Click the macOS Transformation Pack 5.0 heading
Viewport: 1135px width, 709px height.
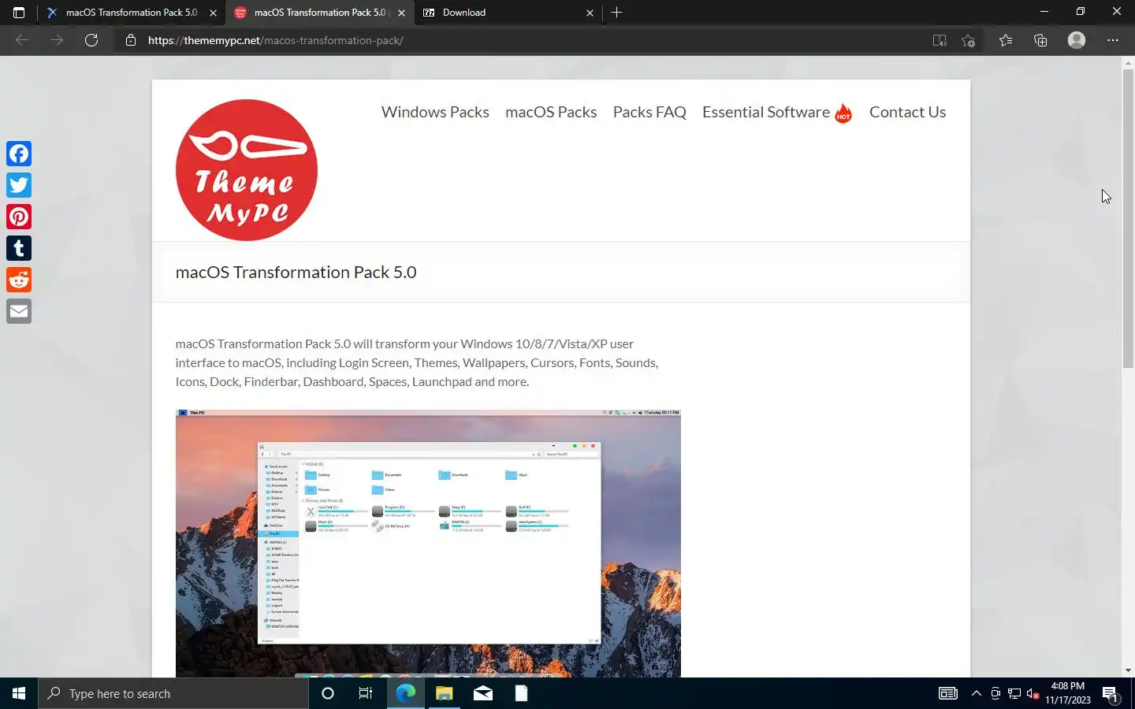pos(296,272)
